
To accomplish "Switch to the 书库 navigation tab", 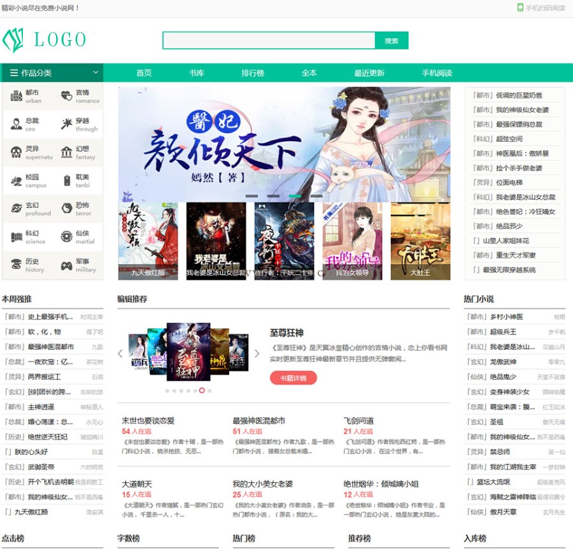I will click(196, 73).
